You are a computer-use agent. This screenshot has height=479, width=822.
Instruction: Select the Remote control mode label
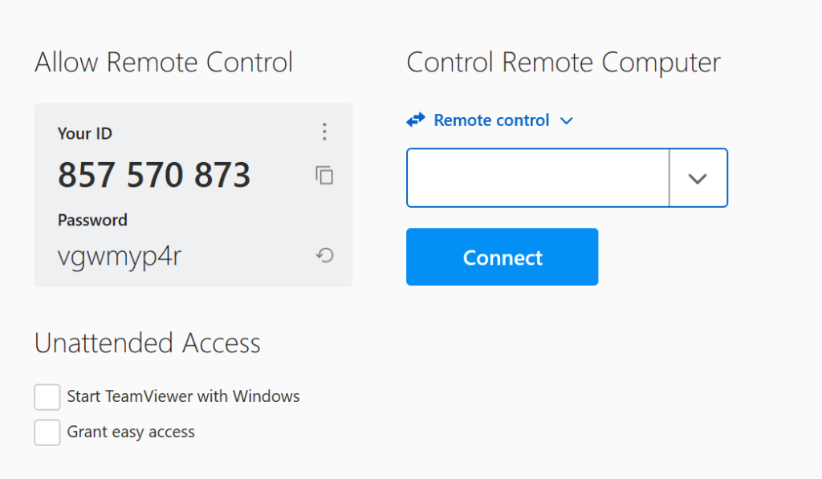pyautogui.click(x=491, y=120)
